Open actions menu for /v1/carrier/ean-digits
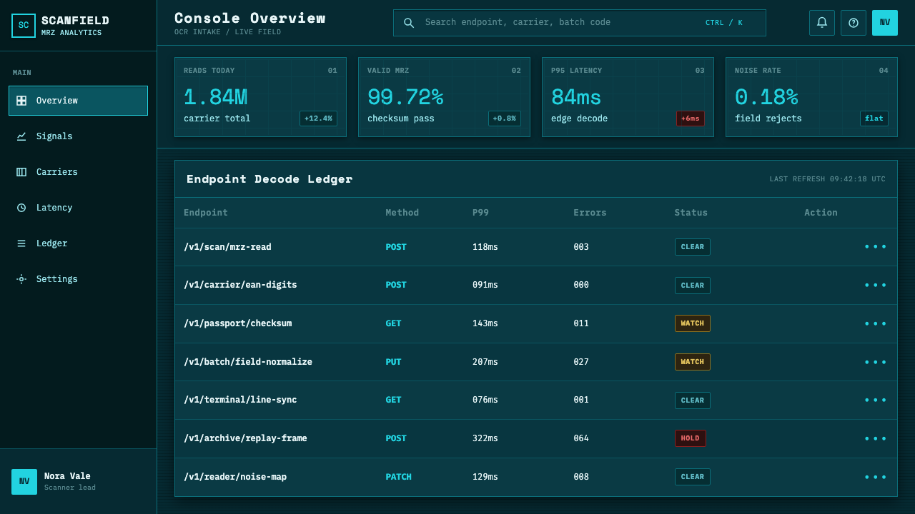 click(876, 286)
